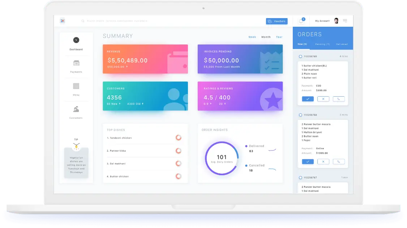The width and height of the screenshot is (407, 228).
Task: Click the Menu icon in sidebar
Action: pyautogui.click(x=76, y=86)
